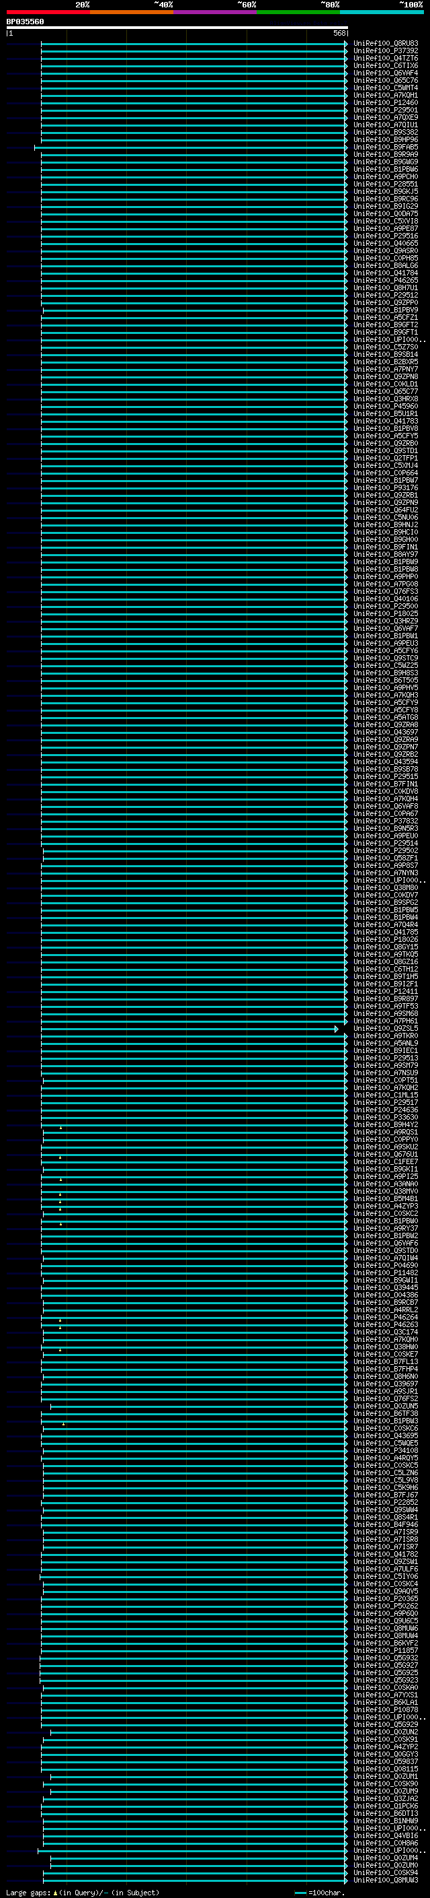Select UniRef100_A7QIU1 label

click(x=385, y=125)
